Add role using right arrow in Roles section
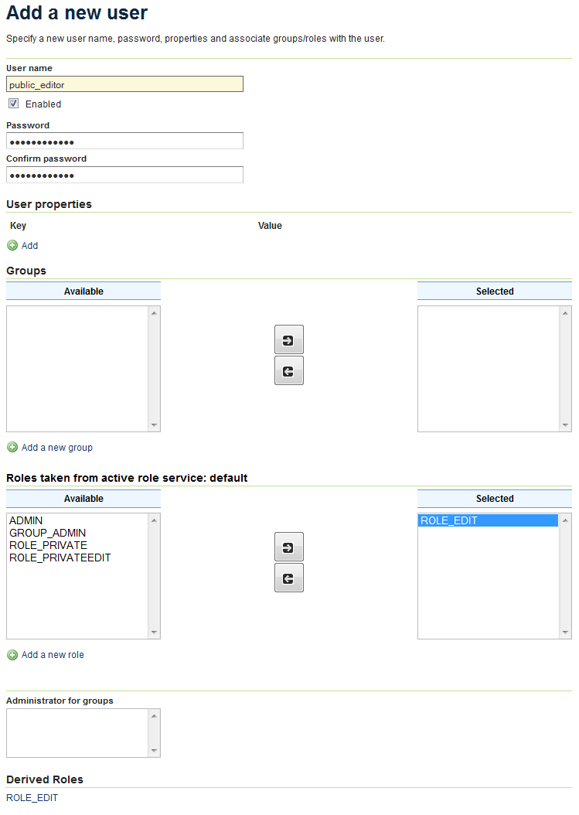 click(x=288, y=547)
